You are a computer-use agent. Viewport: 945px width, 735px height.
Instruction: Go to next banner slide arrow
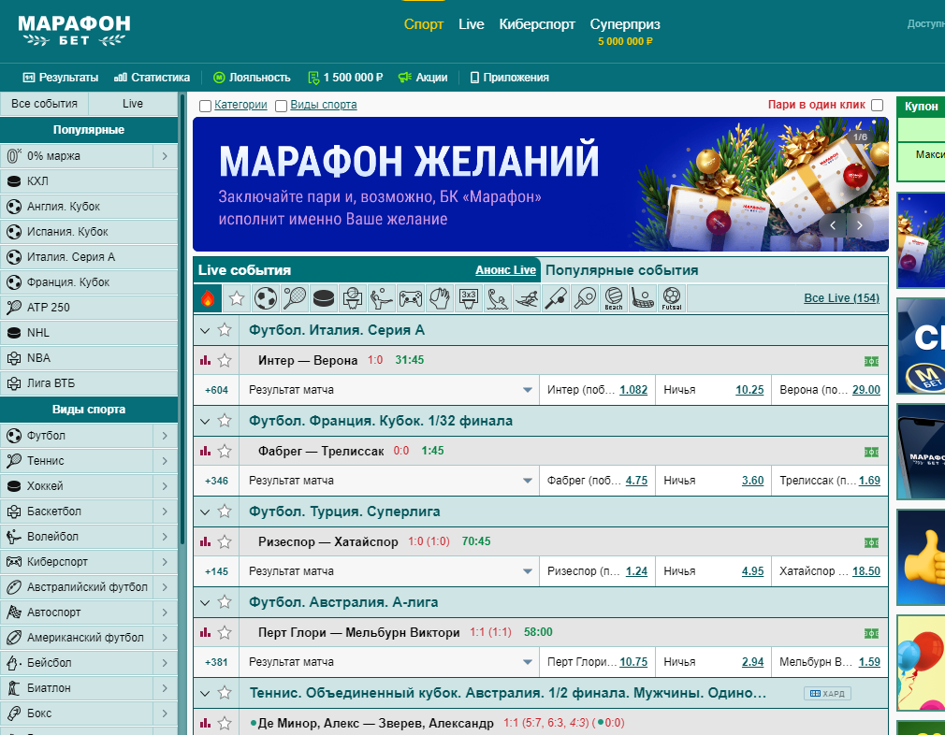860,225
